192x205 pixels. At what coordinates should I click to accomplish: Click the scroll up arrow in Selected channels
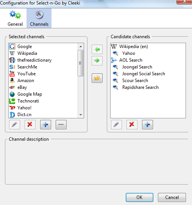click(81, 47)
